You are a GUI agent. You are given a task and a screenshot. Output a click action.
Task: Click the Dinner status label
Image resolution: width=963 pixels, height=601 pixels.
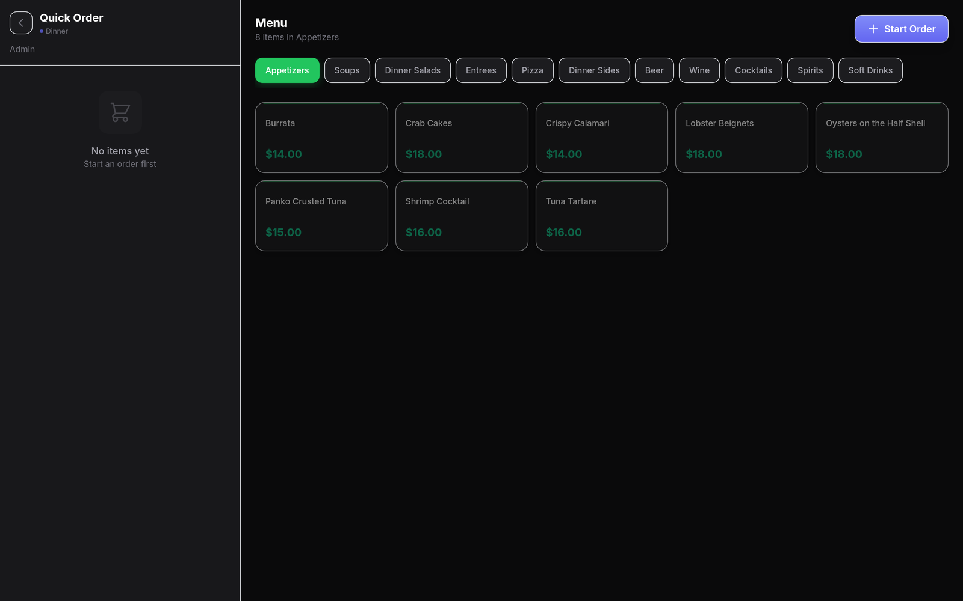tap(57, 31)
